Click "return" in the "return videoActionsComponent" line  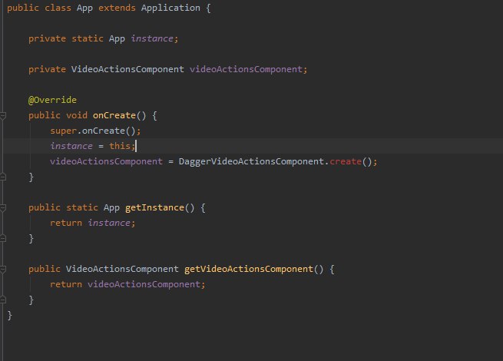[x=66, y=284]
